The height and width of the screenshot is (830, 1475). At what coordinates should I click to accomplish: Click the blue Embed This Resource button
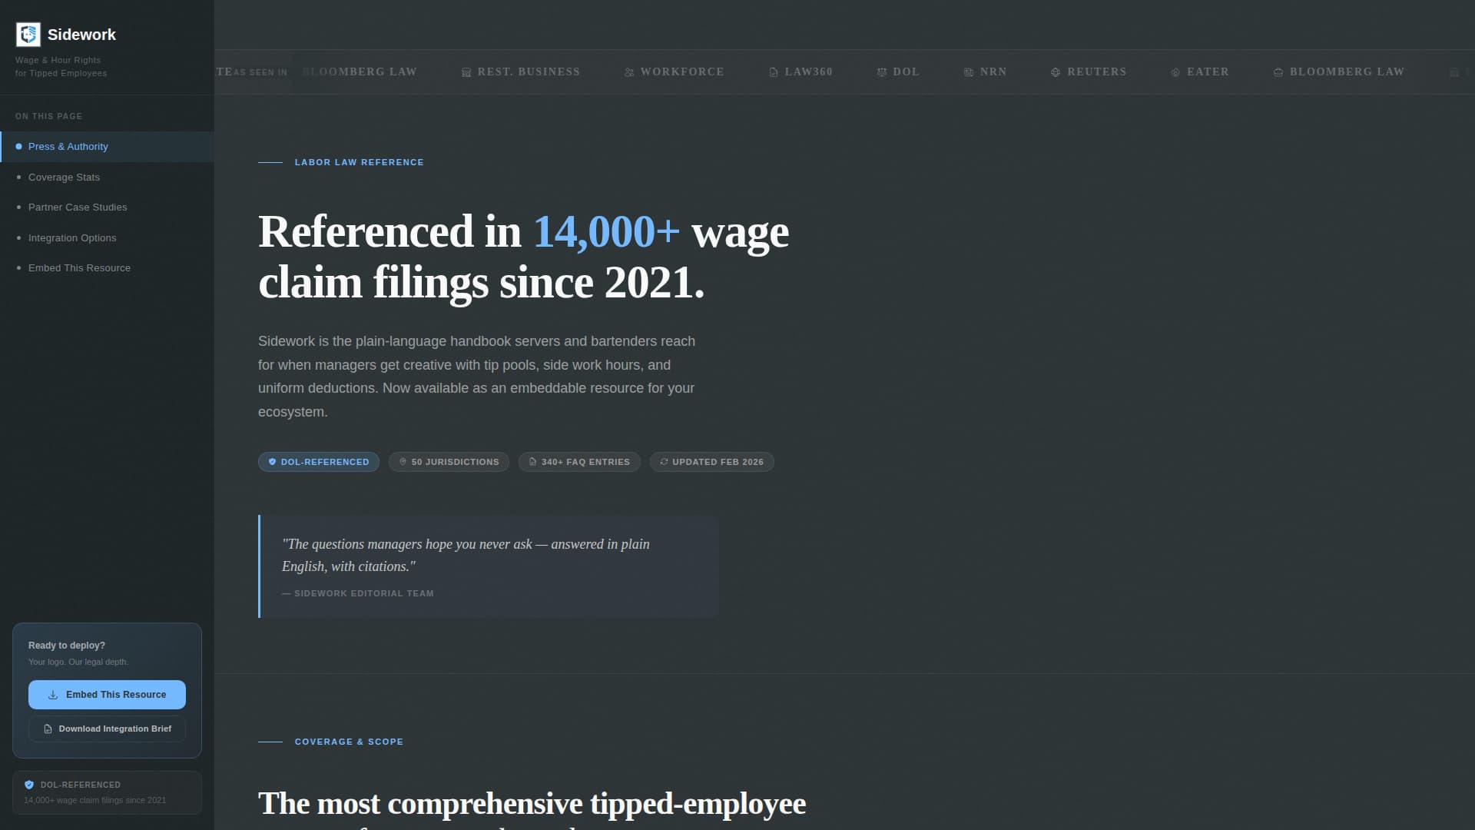107,695
